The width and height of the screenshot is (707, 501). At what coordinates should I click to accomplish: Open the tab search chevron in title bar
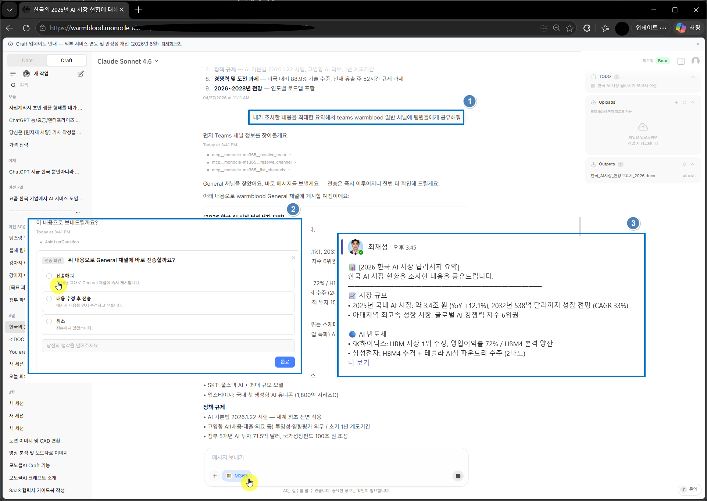(10, 10)
